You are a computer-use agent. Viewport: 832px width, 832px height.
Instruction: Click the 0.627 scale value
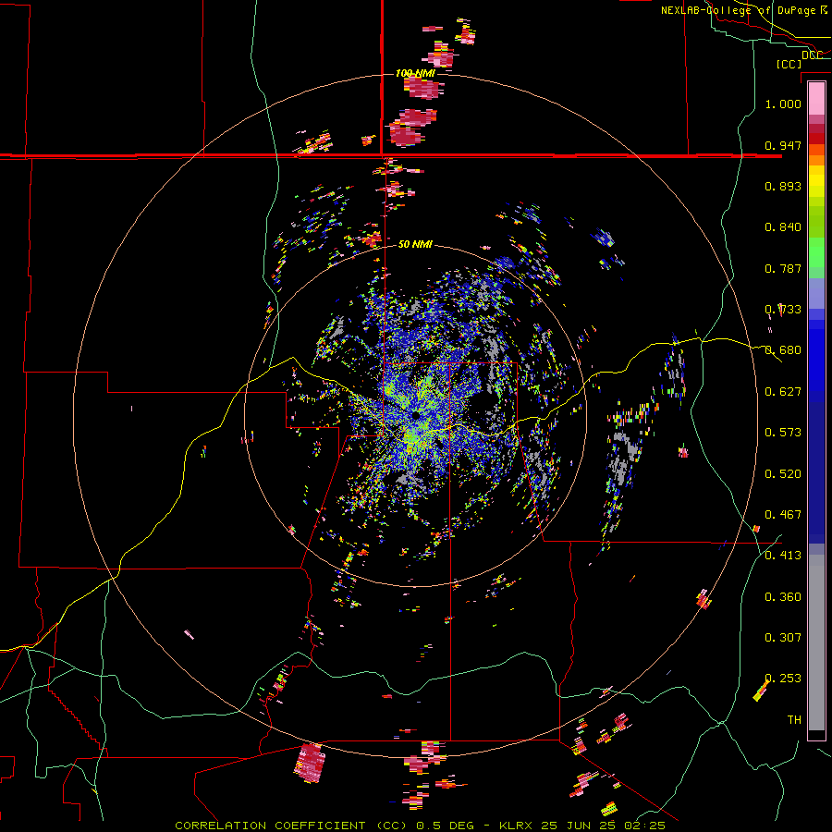pos(783,392)
